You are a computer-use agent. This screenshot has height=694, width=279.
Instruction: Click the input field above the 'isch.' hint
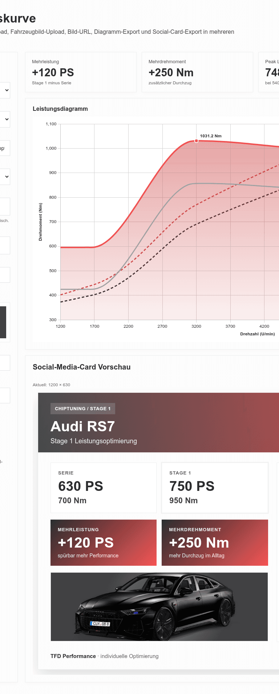tap(4, 206)
